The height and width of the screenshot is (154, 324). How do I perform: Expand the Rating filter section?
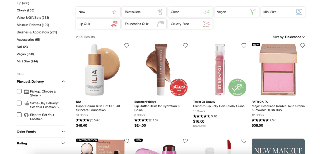point(41,144)
